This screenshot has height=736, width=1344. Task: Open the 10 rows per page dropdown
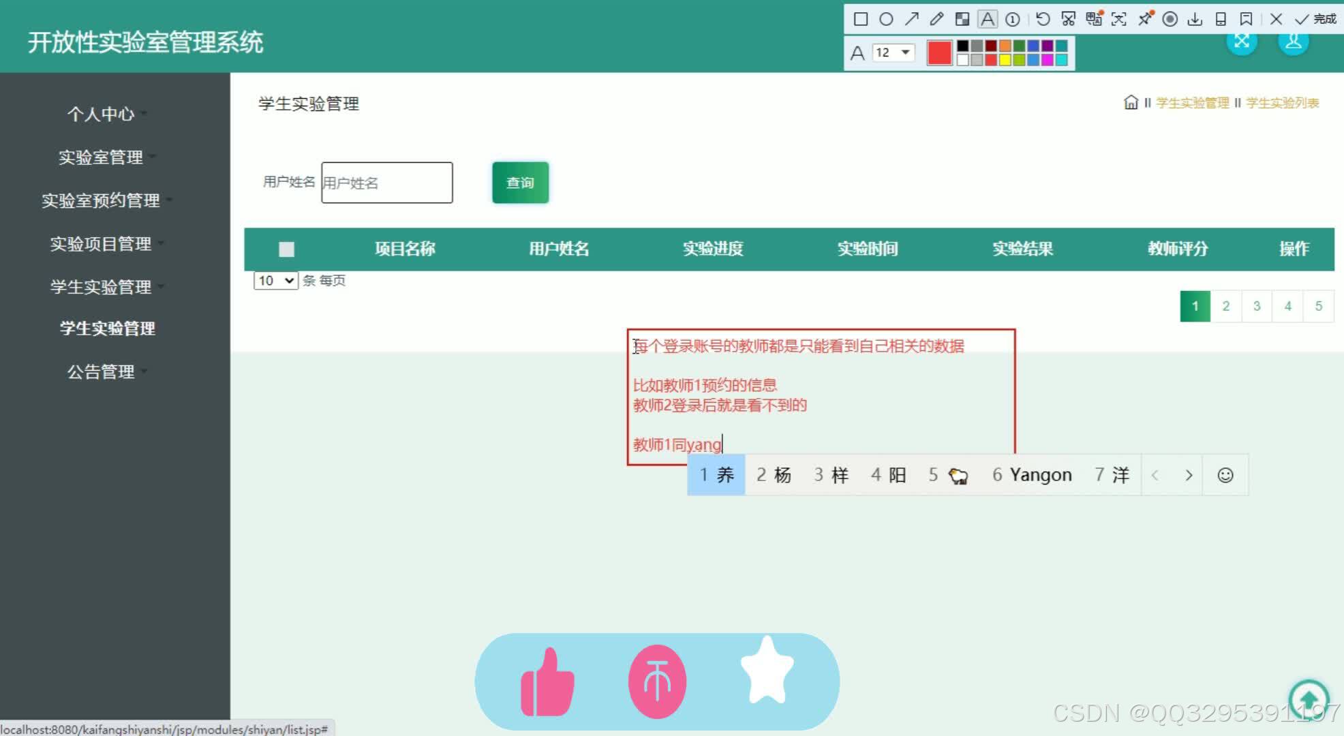275,281
